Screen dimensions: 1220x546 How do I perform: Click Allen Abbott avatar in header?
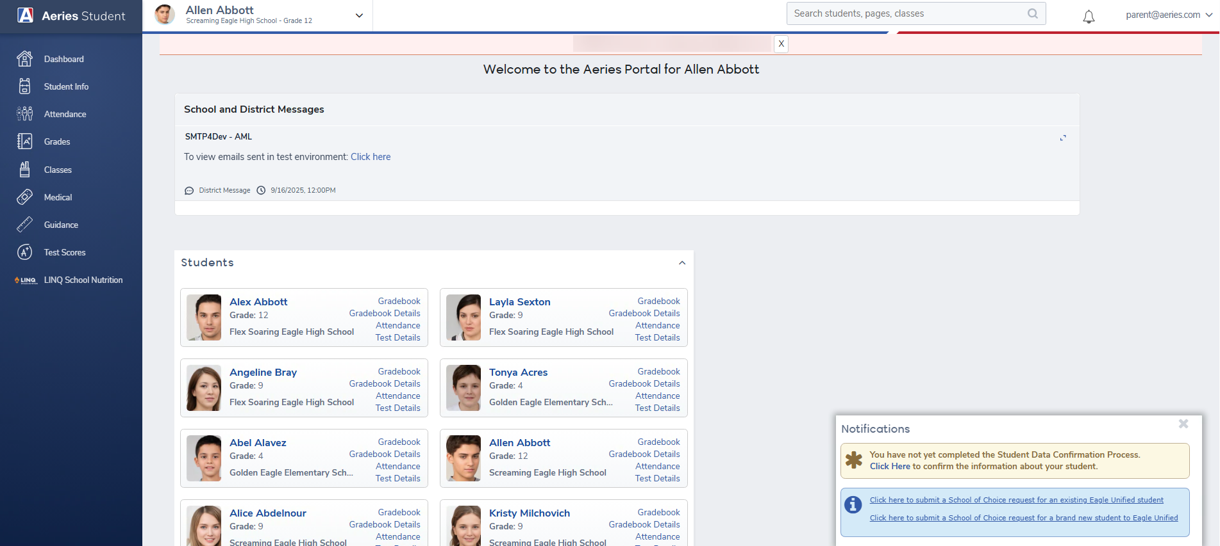tap(165, 15)
